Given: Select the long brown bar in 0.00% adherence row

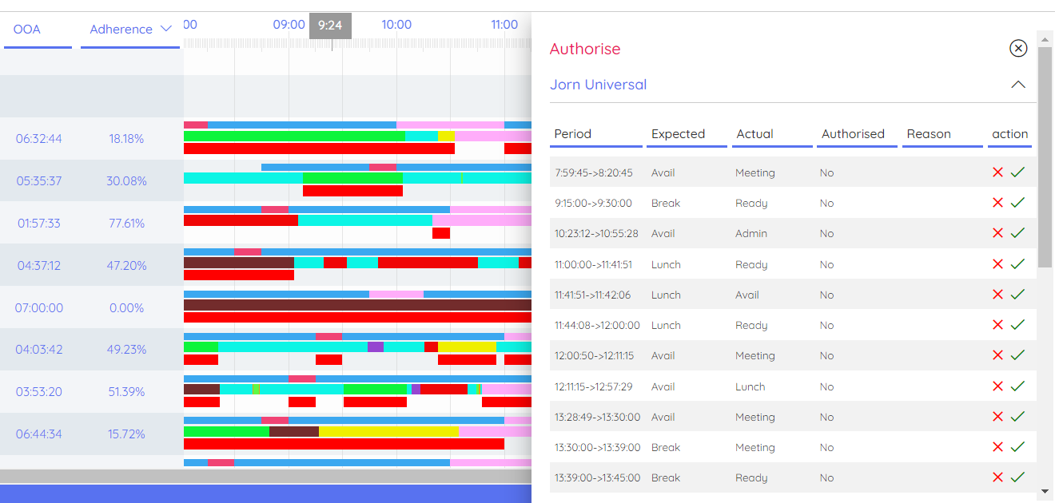Looking at the screenshot, I should tap(357, 305).
